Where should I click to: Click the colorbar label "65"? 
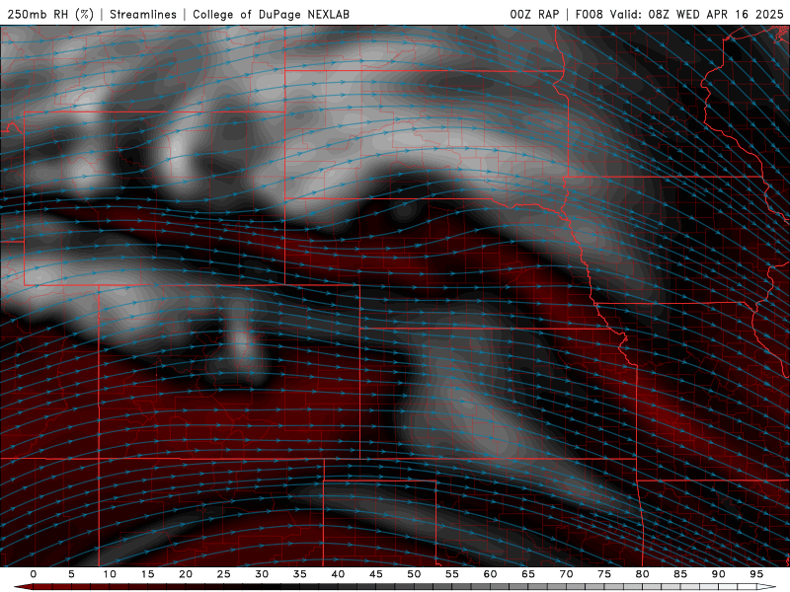tap(528, 574)
